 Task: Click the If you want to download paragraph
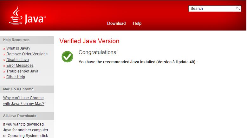click(x=26, y=130)
